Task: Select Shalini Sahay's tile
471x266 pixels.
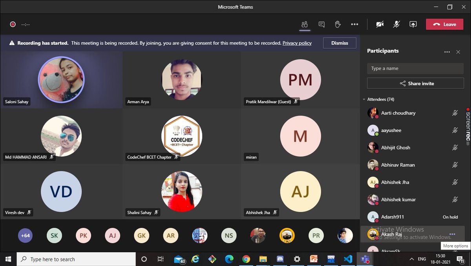Action: click(182, 191)
